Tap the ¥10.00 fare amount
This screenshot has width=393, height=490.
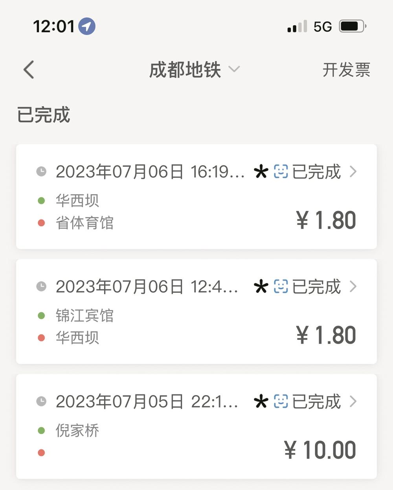320,450
